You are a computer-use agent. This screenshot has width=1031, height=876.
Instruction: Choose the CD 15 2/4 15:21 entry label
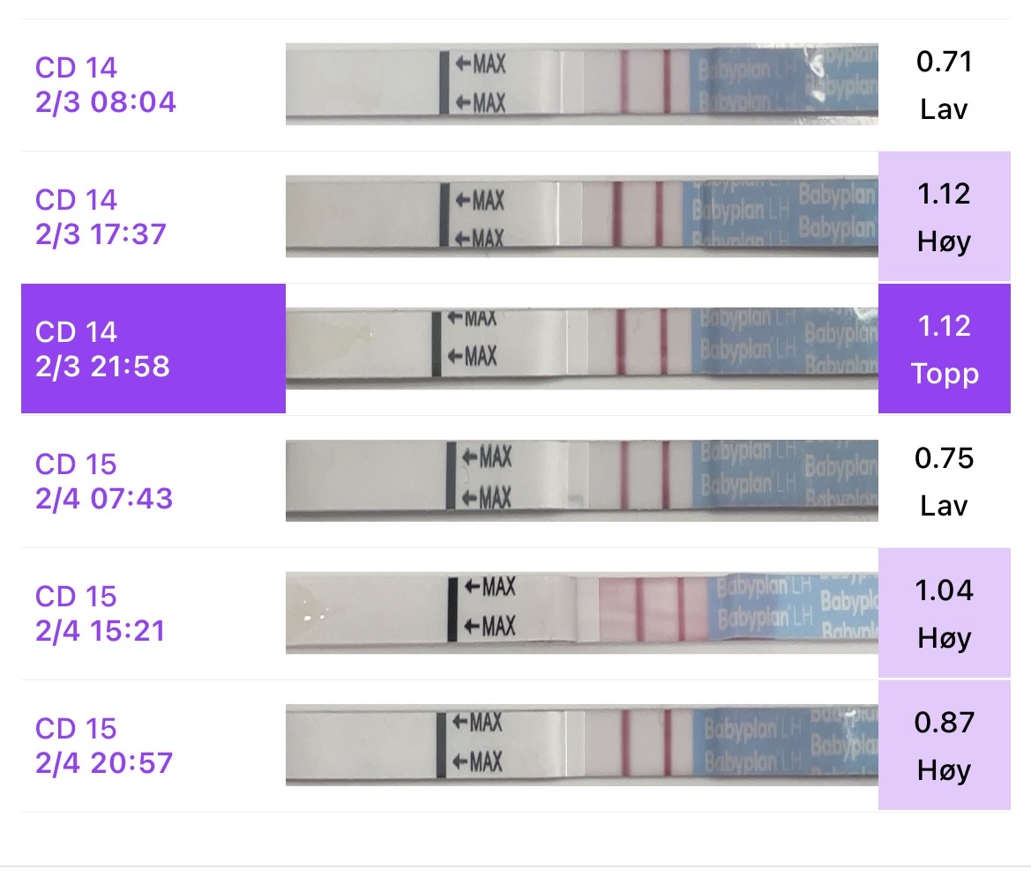click(x=101, y=613)
